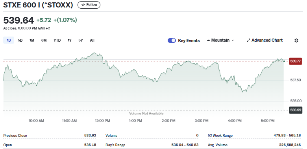Select the 6M time range tab
Image resolution: width=307 pixels, height=149 pixels.
44,40
